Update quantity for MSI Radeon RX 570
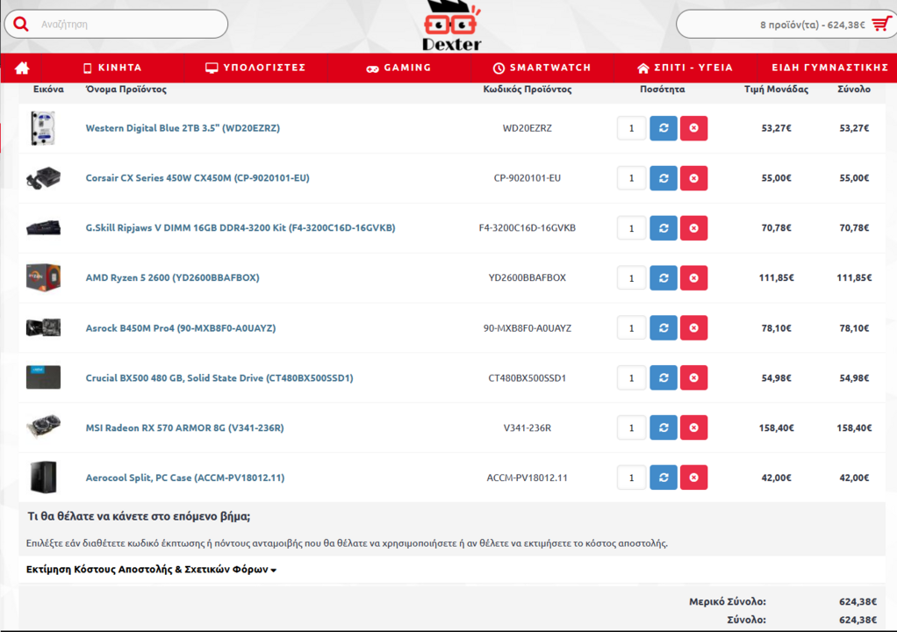The width and height of the screenshot is (897, 632). point(664,427)
